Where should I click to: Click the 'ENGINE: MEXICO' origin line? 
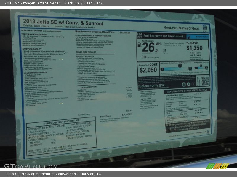75,135
